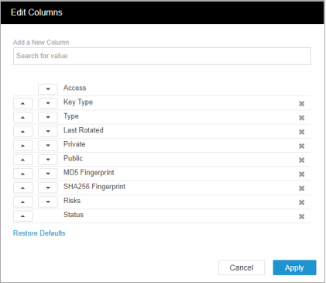The image size is (326, 283).
Task: Select the Risks row label
Action: pyautogui.click(x=72, y=201)
